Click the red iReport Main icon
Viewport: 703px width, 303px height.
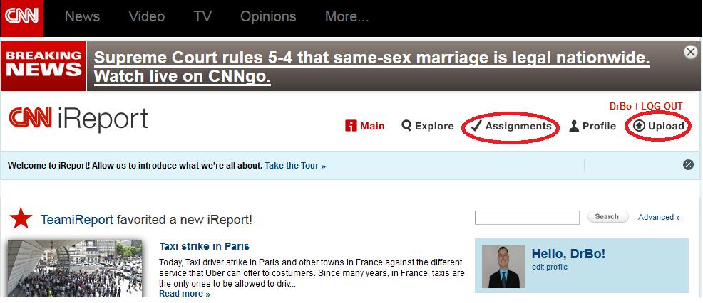click(351, 126)
